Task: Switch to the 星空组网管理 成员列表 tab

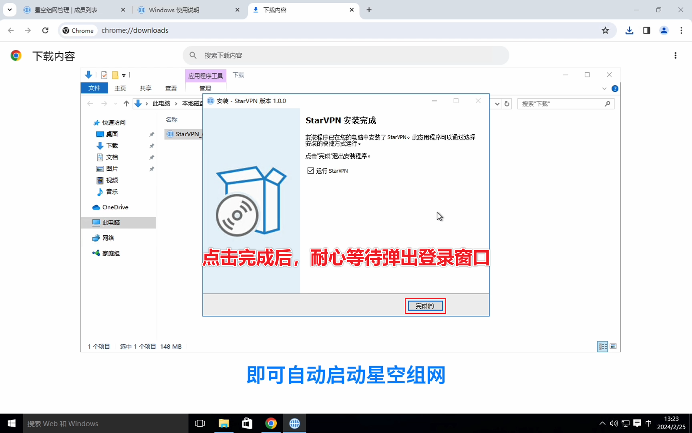Action: pyautogui.click(x=66, y=10)
